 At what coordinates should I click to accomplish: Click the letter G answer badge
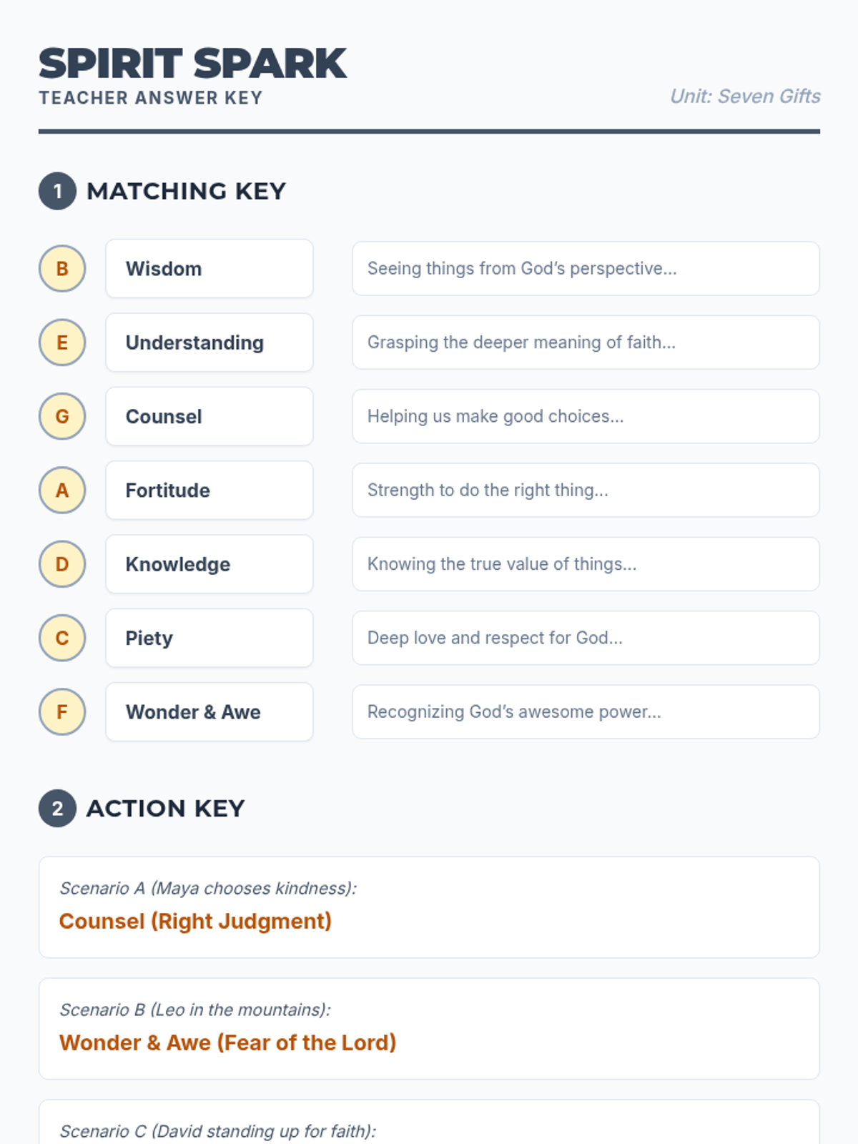click(x=62, y=416)
